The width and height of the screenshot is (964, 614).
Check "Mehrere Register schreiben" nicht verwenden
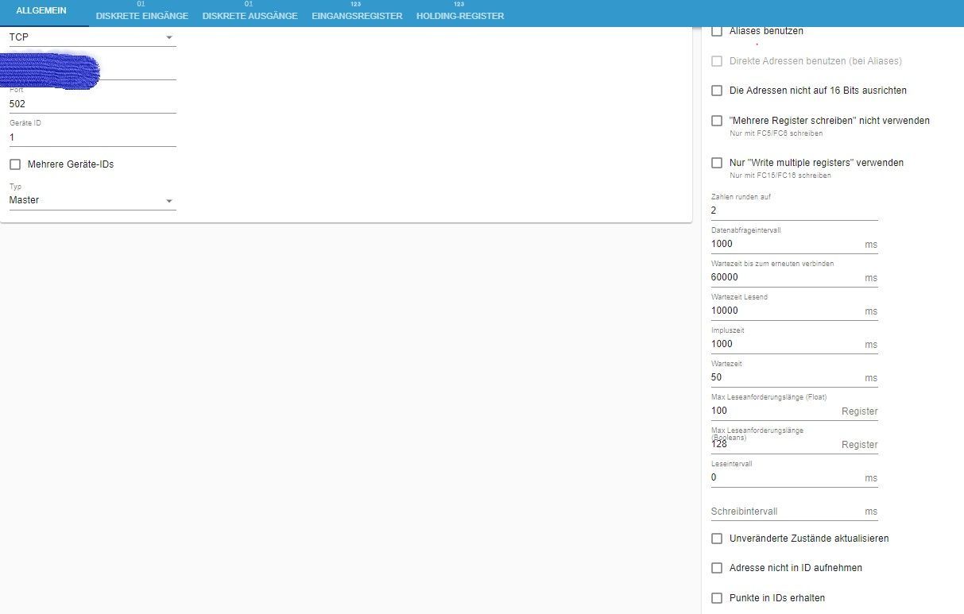pyautogui.click(x=717, y=121)
